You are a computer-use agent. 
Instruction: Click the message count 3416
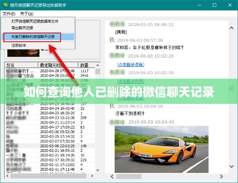84,75
